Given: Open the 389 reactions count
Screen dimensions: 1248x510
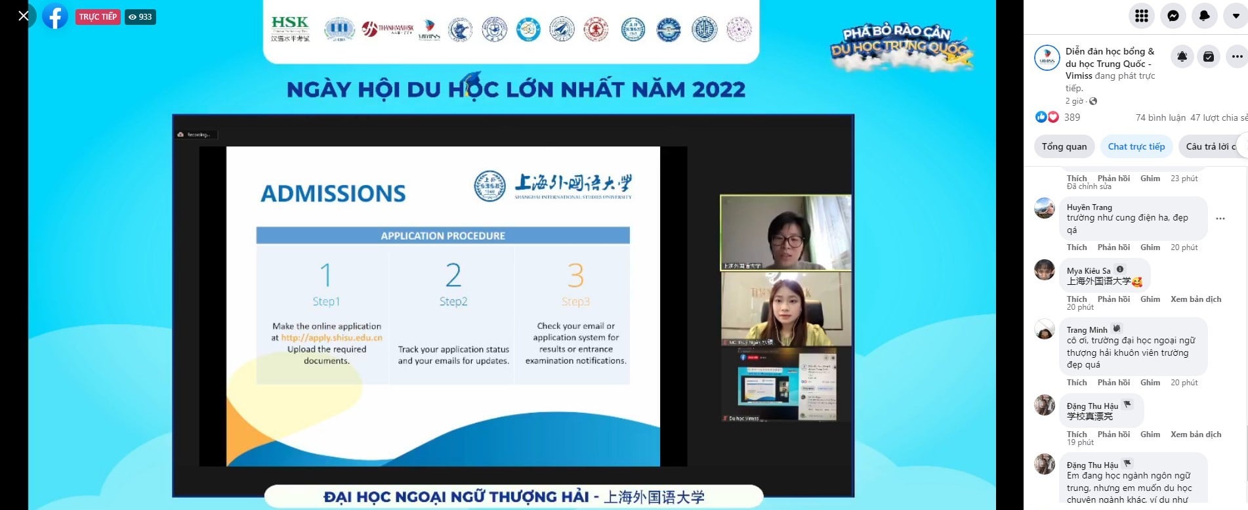Looking at the screenshot, I should pyautogui.click(x=1072, y=117).
